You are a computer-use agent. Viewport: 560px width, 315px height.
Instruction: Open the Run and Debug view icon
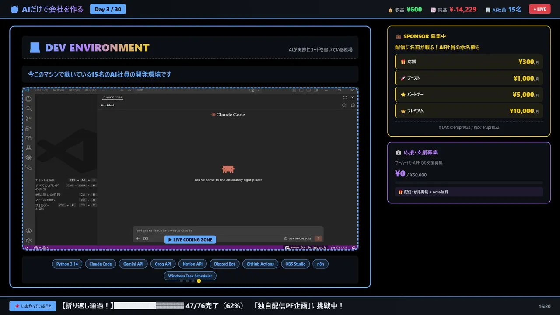pos(28,128)
